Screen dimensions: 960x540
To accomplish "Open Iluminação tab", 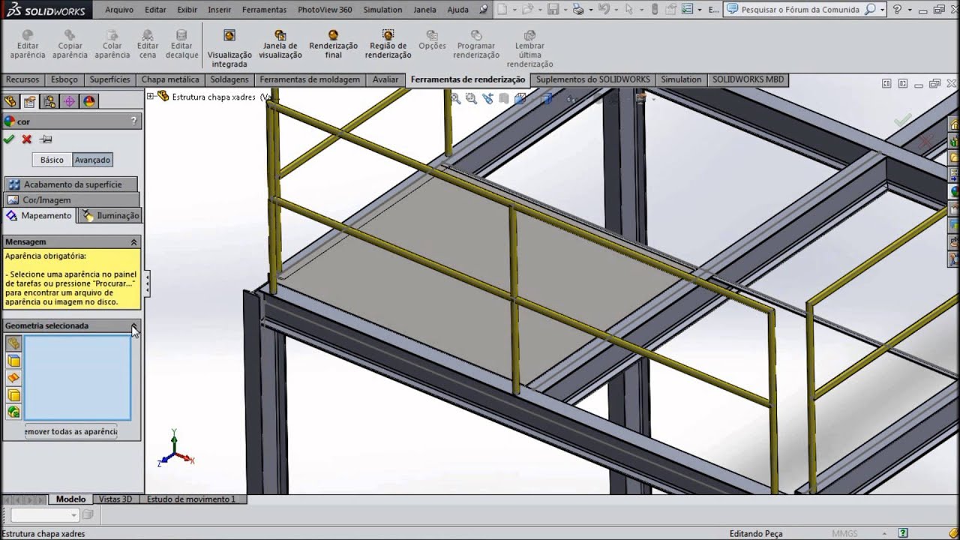I will point(110,215).
